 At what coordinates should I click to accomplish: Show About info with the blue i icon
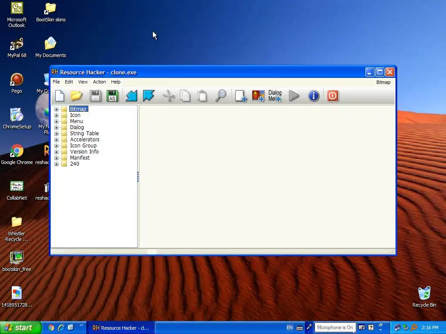(314, 96)
